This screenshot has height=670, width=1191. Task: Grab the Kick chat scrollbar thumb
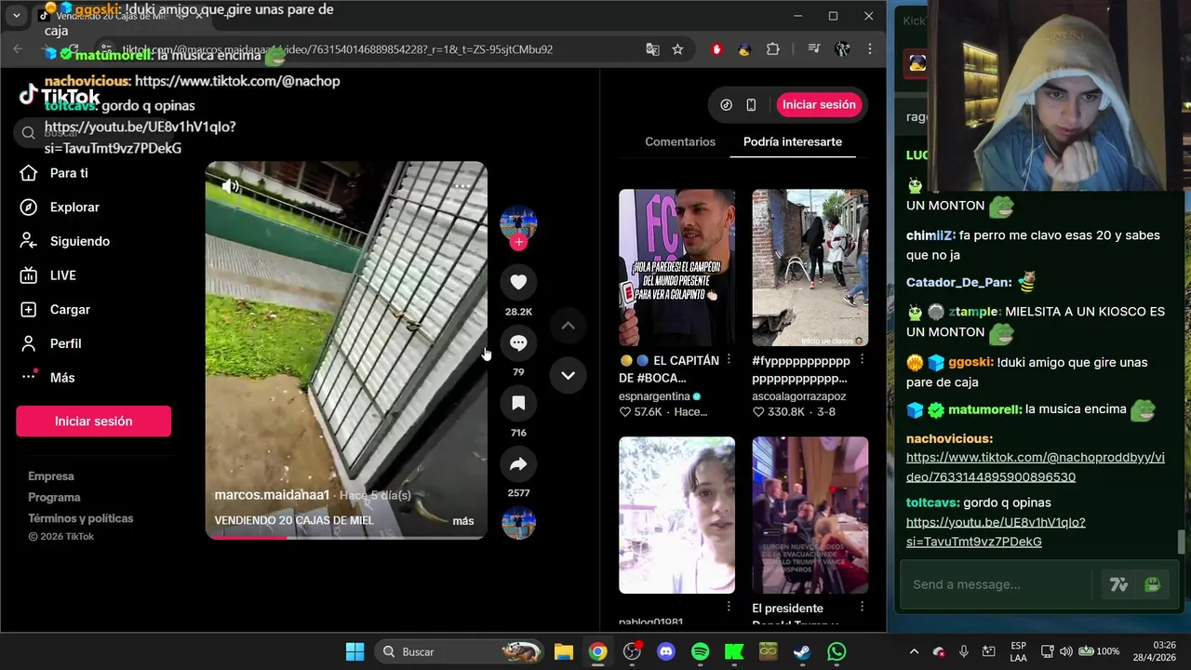1181,542
